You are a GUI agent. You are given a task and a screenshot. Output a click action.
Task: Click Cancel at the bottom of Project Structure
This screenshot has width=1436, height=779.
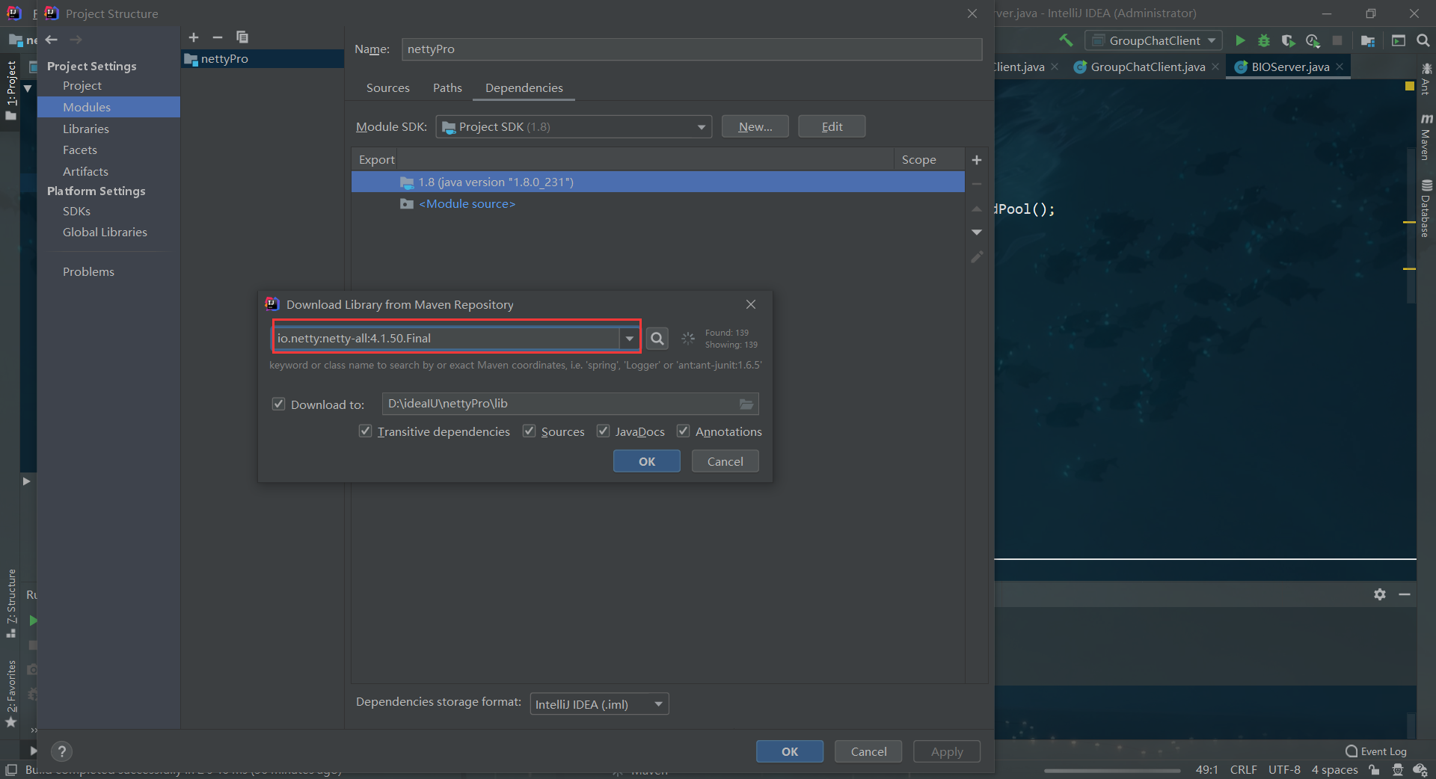(868, 751)
